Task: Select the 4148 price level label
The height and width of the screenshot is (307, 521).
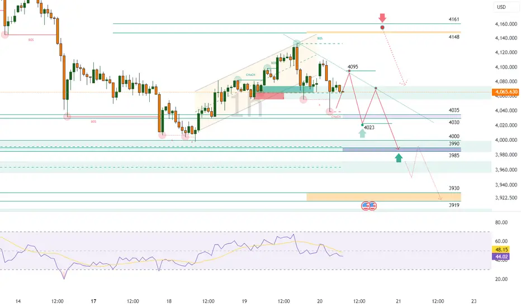Action: pos(454,37)
